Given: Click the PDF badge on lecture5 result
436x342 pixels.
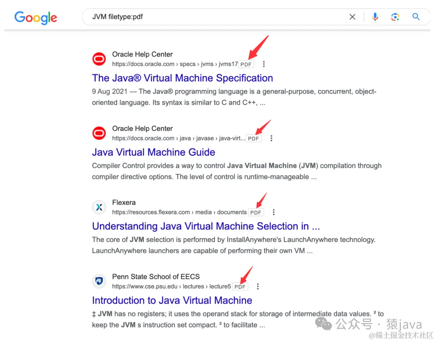Looking at the screenshot, I should click(x=240, y=287).
